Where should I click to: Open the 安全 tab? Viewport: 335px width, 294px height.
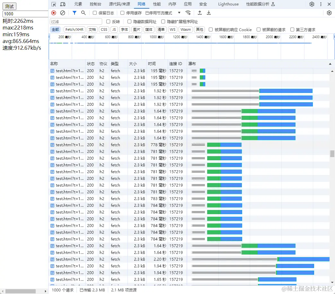click(203, 4)
